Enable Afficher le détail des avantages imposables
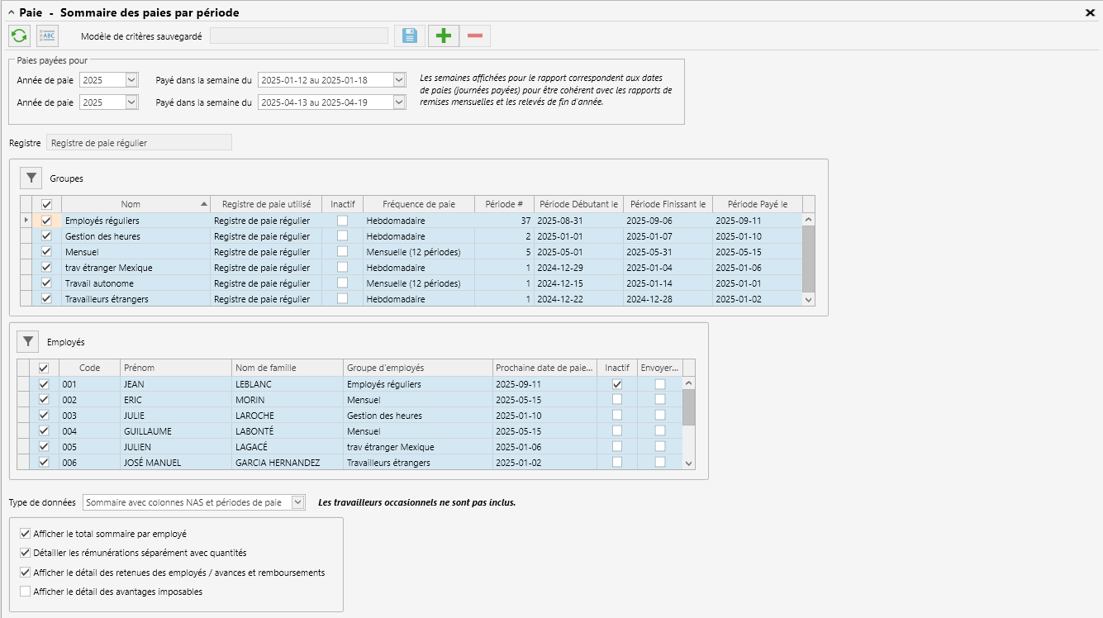 25,592
